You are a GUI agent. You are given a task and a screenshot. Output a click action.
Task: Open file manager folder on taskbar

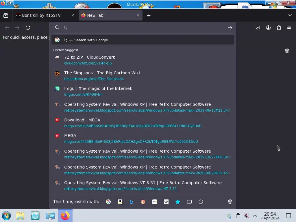coord(20,216)
